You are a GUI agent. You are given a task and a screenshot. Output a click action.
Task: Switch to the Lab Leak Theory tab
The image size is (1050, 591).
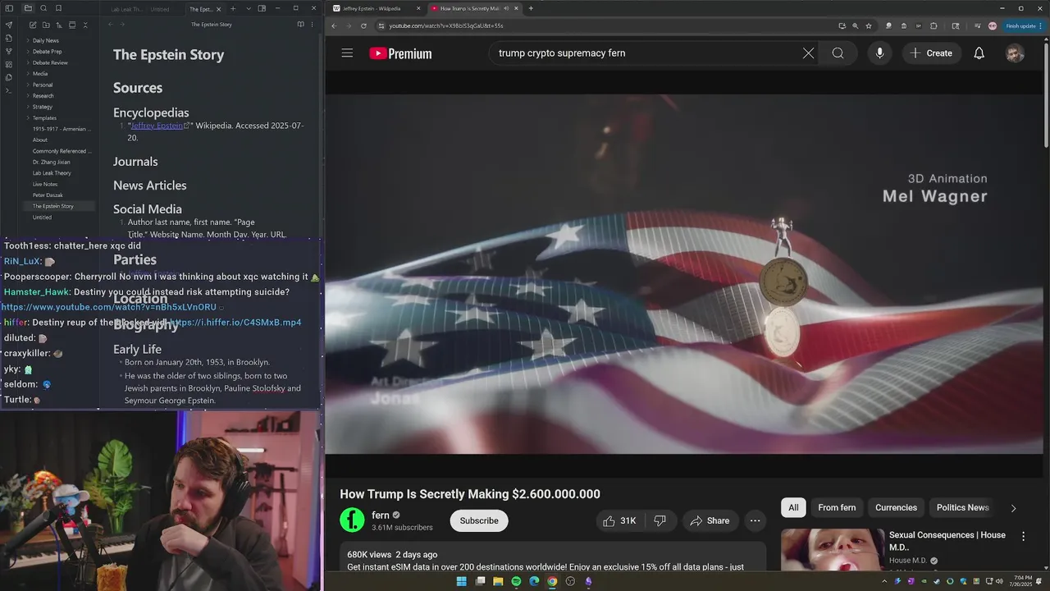point(126,9)
